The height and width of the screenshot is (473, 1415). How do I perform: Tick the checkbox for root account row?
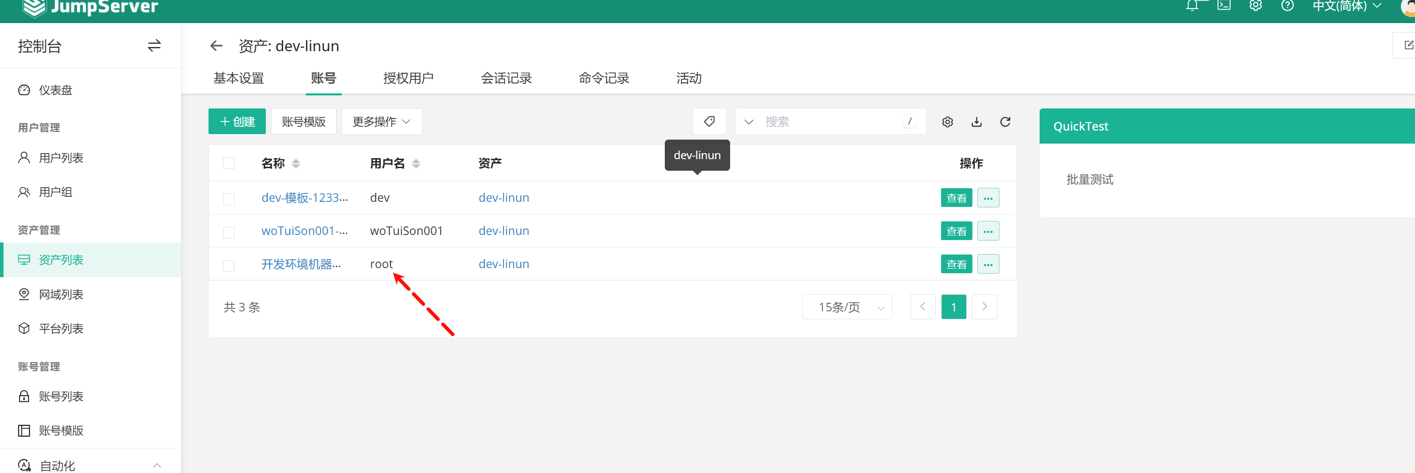[229, 266]
